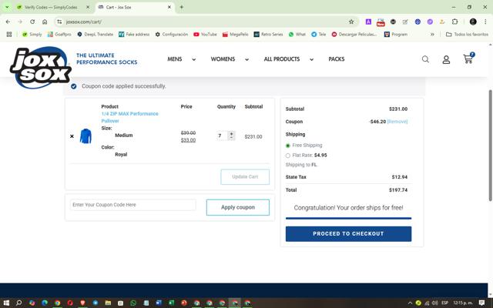Open the notification center icon
Screen dimensions: 493x308
[481, 303]
